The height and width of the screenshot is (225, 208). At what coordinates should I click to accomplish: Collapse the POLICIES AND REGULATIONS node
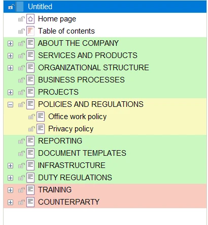click(x=10, y=105)
